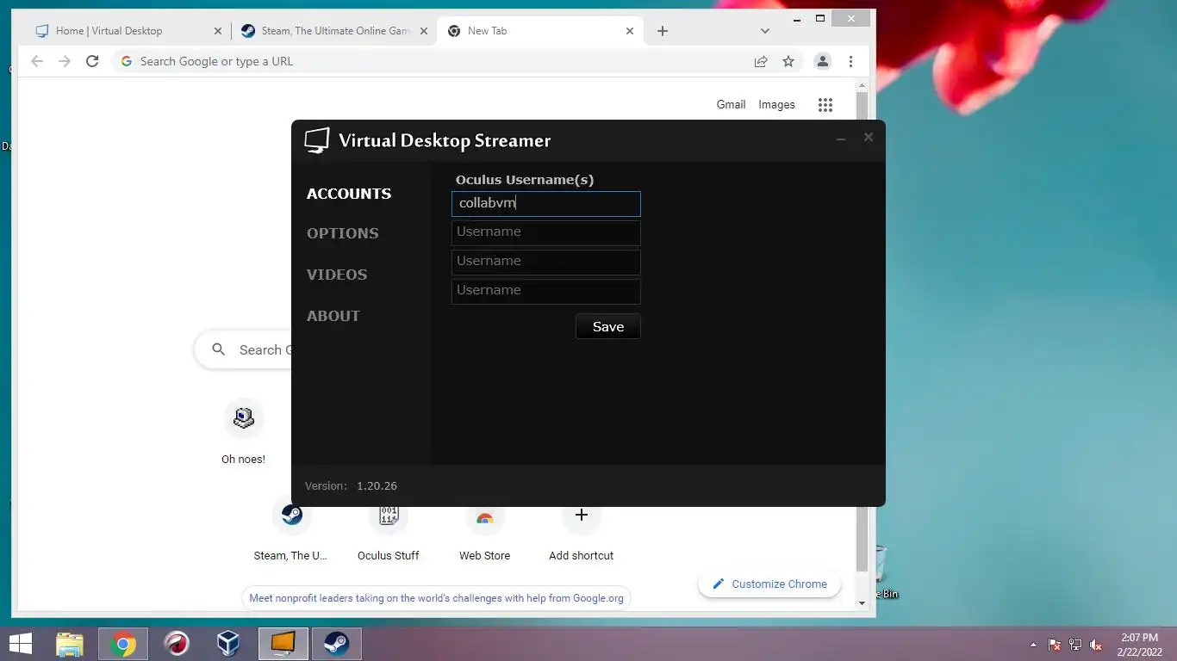The width and height of the screenshot is (1177, 661).
Task: Close the Steam tab in Chrome
Action: (424, 31)
